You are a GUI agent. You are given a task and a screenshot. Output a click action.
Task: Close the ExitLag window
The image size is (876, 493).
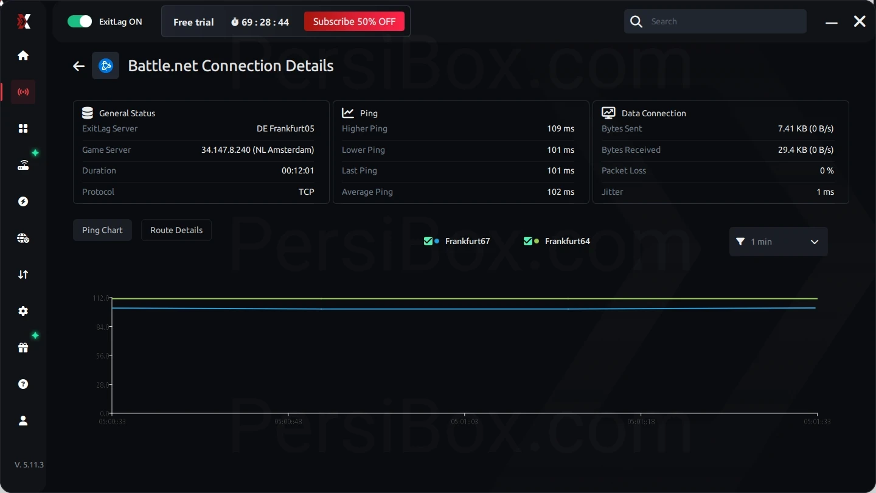(860, 22)
